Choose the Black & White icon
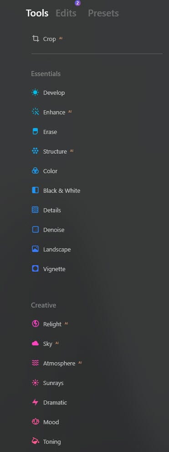The width and height of the screenshot is (169, 452). 35,190
